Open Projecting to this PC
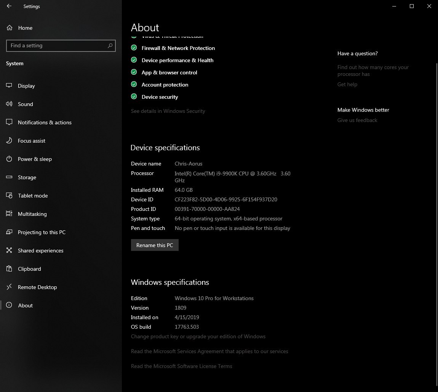 click(61, 232)
